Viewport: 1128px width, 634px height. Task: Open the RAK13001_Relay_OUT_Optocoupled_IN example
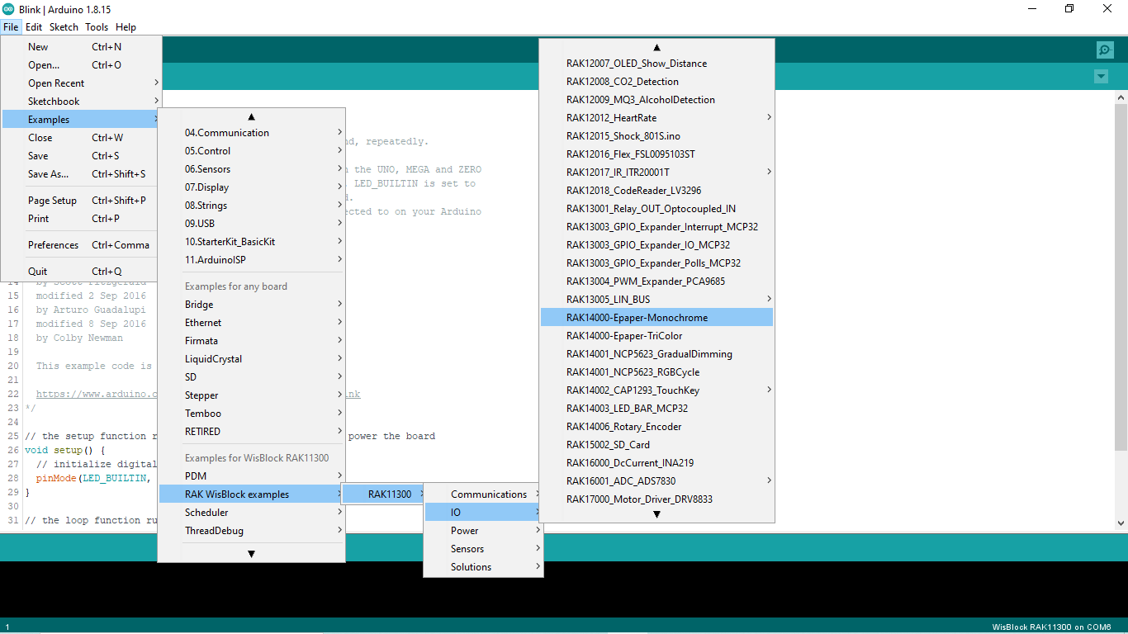pyautogui.click(x=656, y=209)
